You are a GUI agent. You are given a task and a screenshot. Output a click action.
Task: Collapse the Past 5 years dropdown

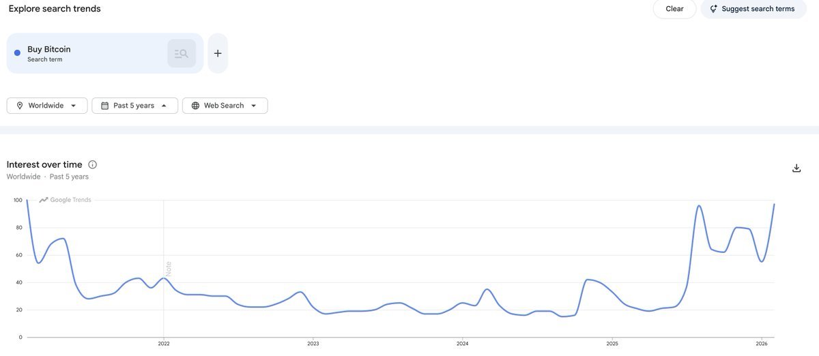[164, 106]
